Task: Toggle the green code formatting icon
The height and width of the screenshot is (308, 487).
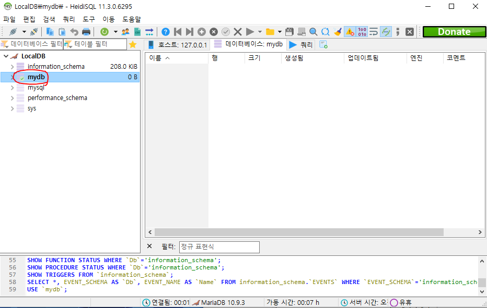Action: [386, 32]
